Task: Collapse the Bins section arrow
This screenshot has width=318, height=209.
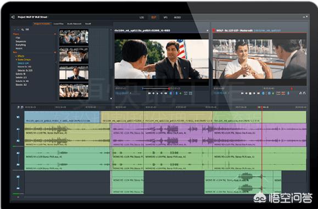Action: point(55,52)
